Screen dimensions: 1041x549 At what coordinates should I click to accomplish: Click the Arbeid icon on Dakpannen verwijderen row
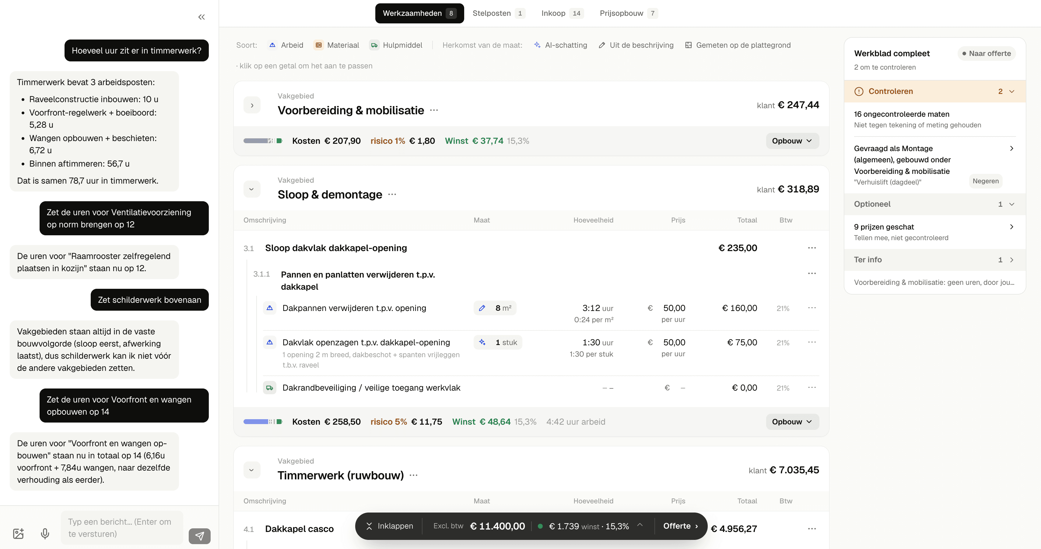point(270,308)
